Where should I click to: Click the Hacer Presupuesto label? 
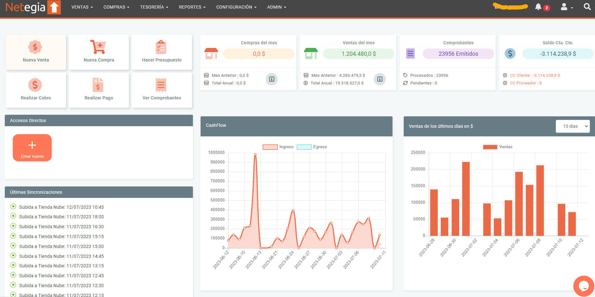click(x=162, y=60)
